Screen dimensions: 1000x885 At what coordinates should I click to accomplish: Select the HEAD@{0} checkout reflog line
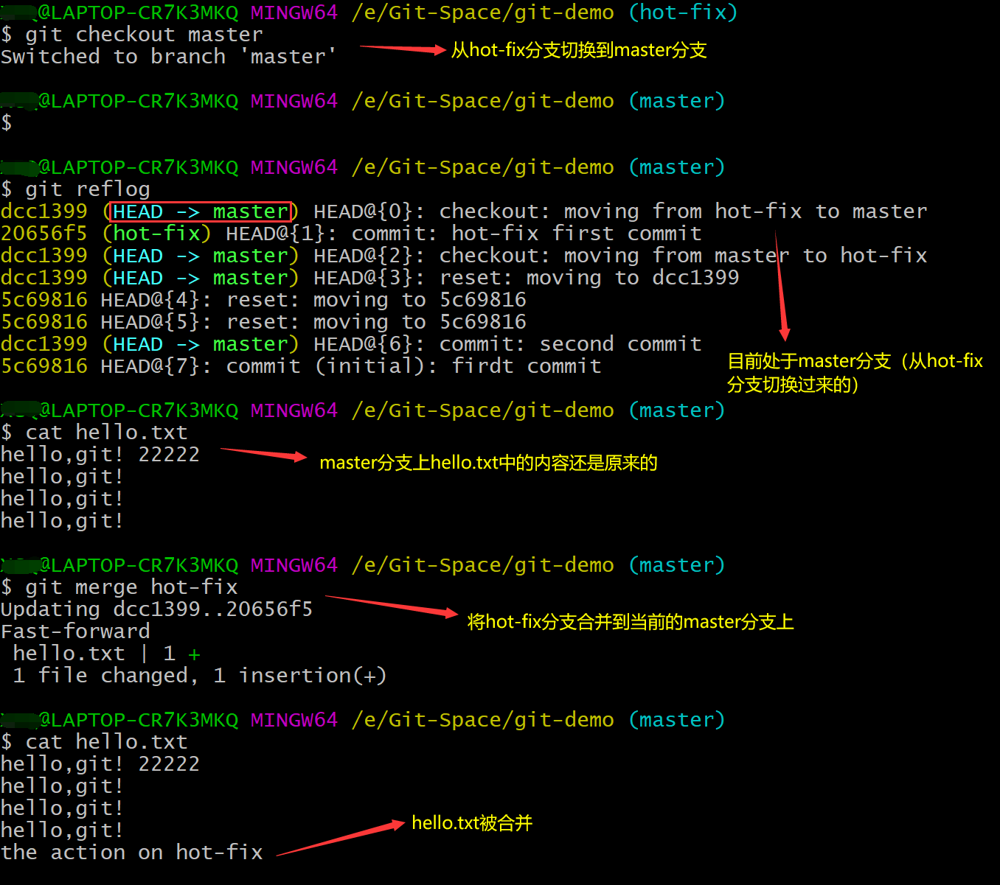464,211
